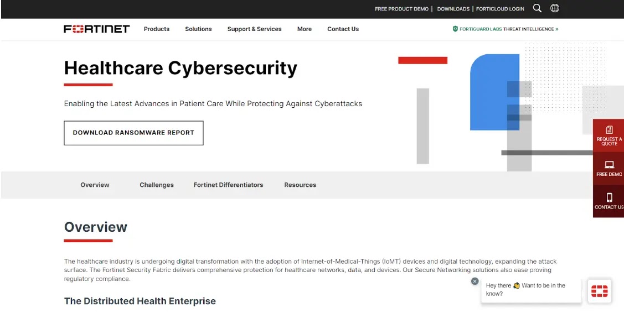
Task: Open the globe language selector
Action: pos(554,8)
